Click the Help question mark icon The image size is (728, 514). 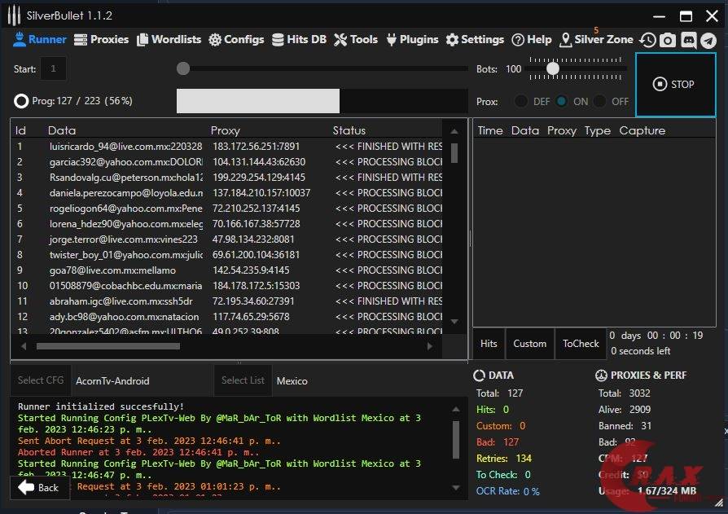point(518,40)
